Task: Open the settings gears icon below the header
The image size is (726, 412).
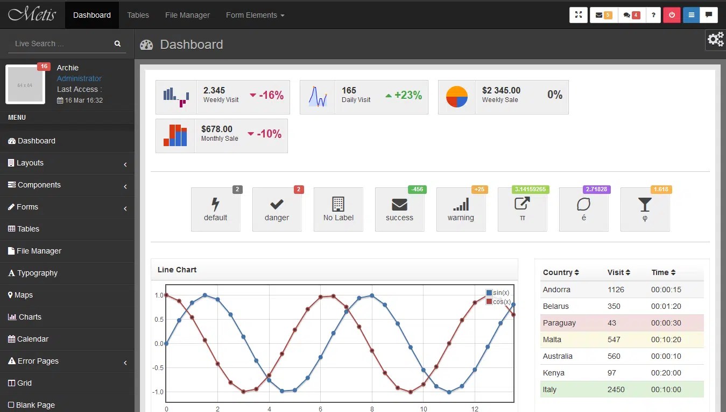Action: click(x=715, y=39)
